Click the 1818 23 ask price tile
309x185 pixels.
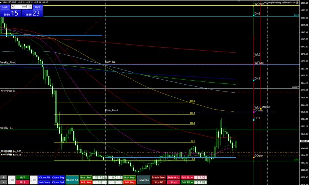click(32, 13)
